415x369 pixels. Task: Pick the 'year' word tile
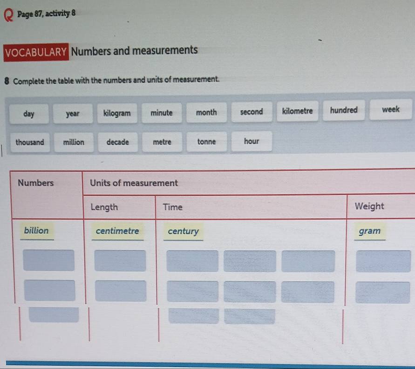73,113
